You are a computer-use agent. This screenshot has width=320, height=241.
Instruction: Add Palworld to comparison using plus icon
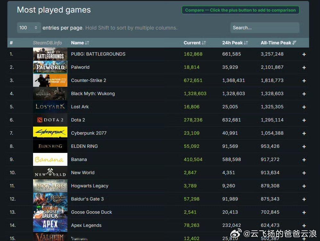[x=304, y=67]
